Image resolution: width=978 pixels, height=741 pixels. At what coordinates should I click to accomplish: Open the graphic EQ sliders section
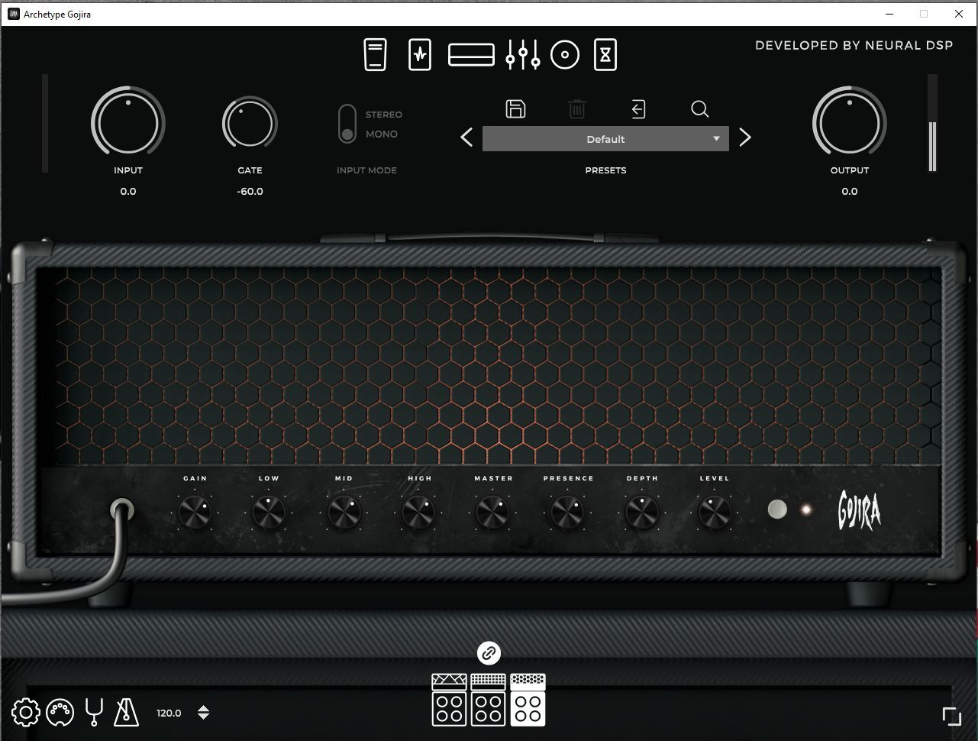click(523, 55)
